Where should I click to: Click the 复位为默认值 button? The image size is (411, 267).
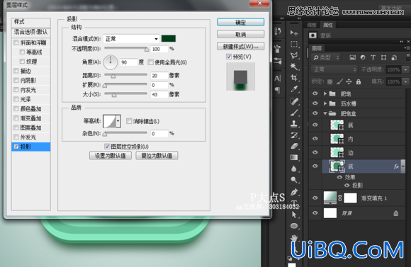coord(157,156)
